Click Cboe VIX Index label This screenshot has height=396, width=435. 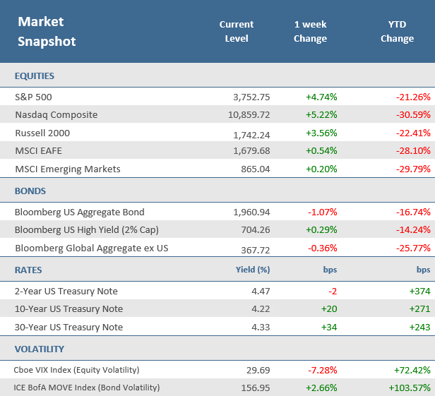76,370
